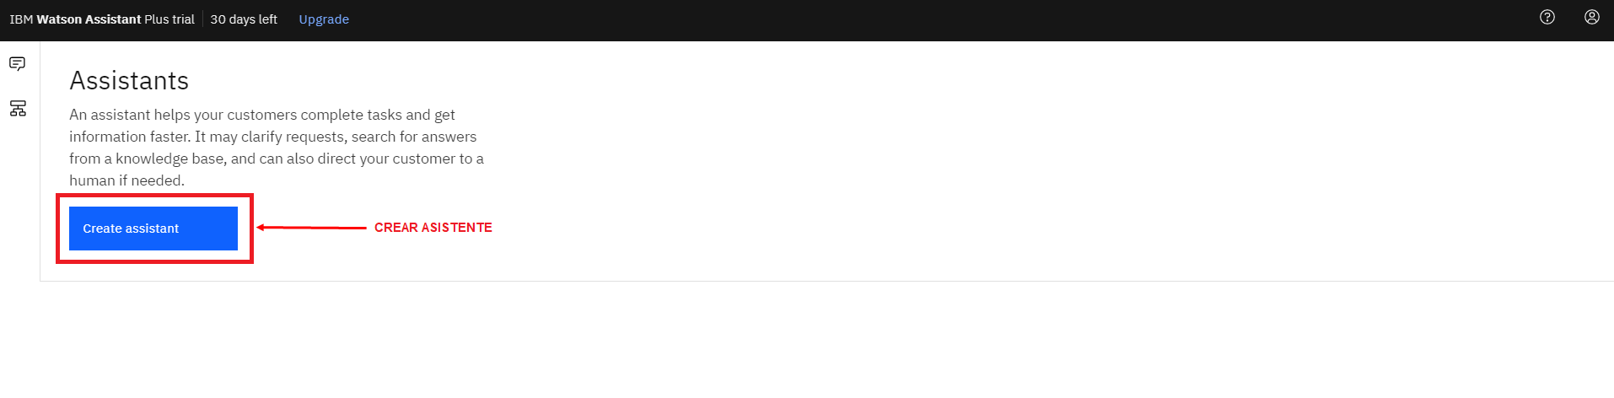Viewport: 1614px width, 398px height.
Task: Click the Assistants page heading
Action: (129, 80)
